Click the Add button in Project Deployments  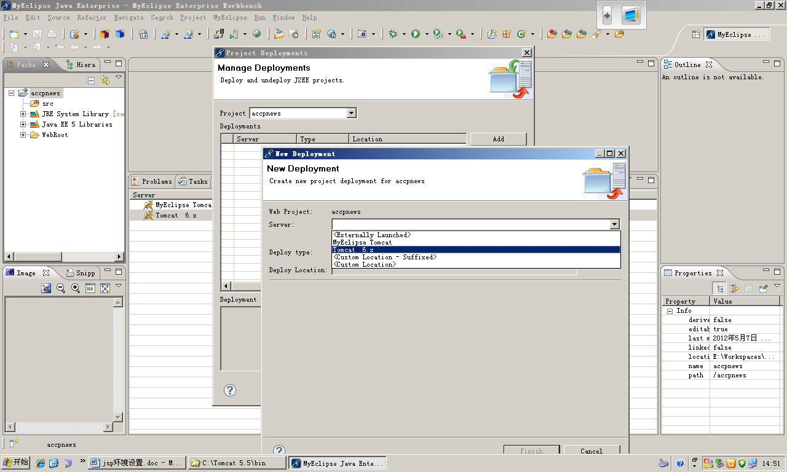tap(498, 139)
